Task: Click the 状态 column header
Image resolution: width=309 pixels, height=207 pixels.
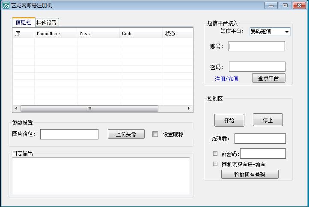Action: (x=178, y=33)
